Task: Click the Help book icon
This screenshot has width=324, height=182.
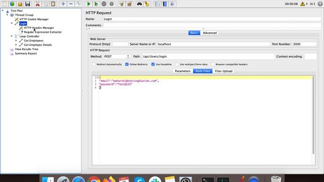Action: point(165,4)
